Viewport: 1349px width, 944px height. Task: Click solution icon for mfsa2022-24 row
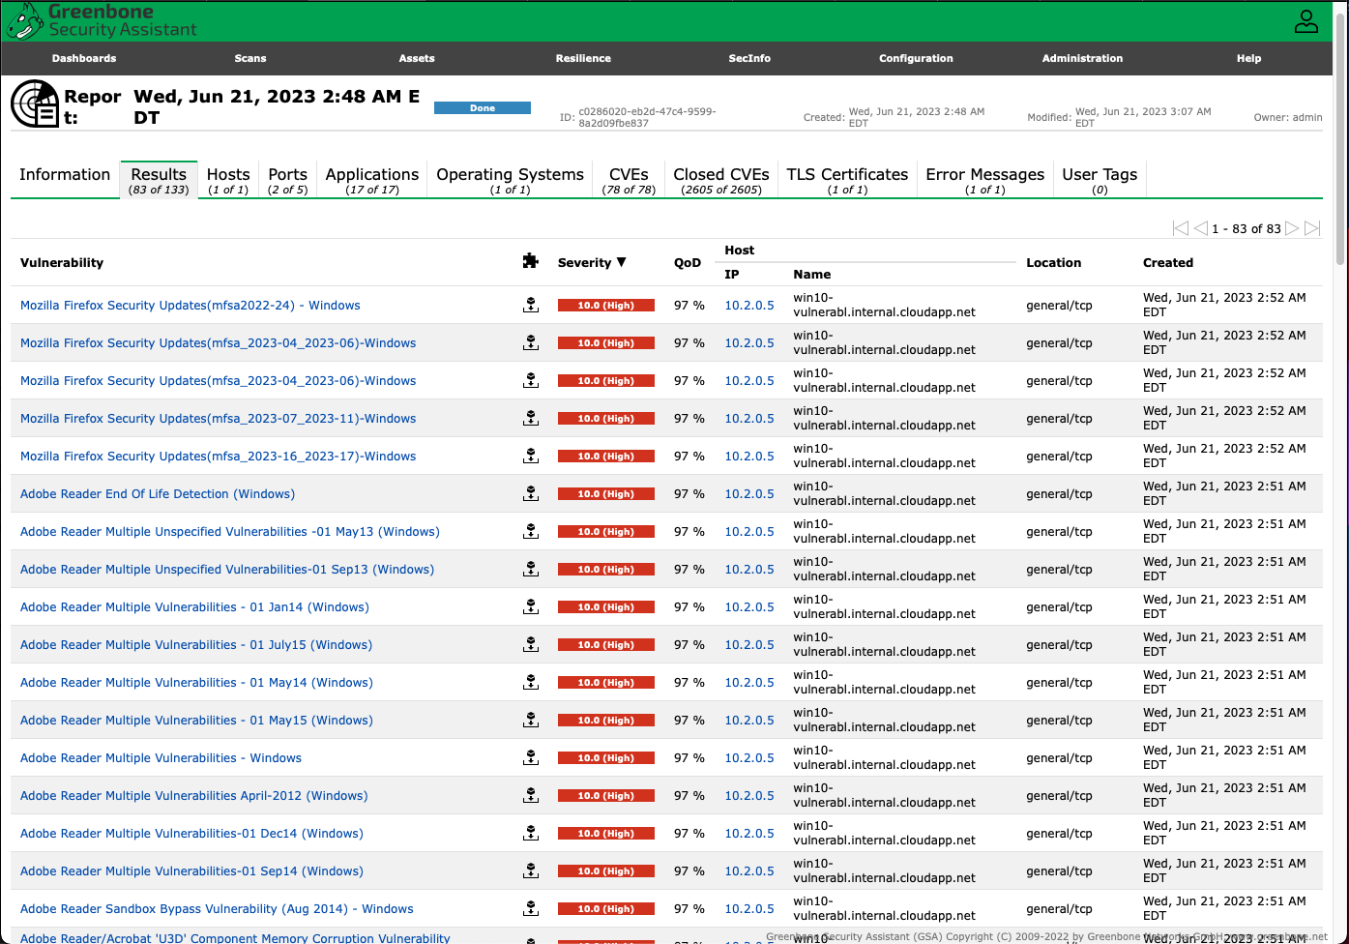point(531,305)
